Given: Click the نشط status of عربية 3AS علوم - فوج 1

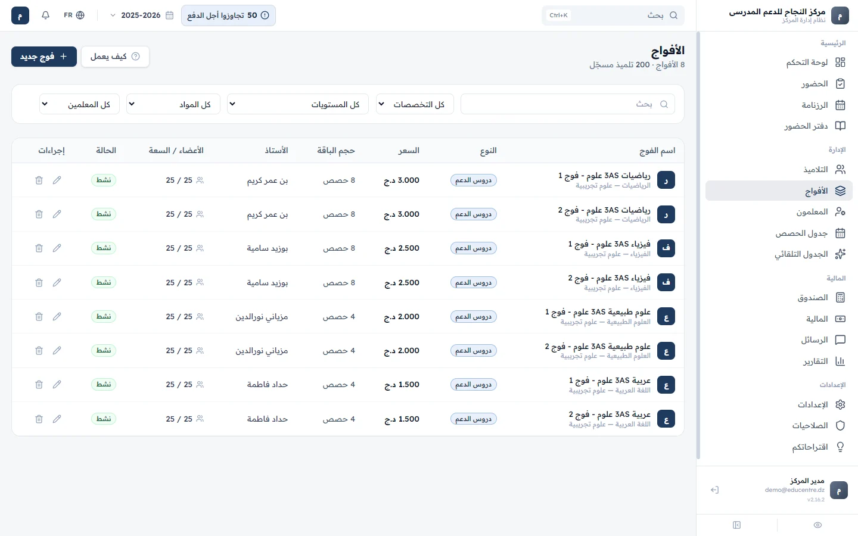Looking at the screenshot, I should tap(104, 384).
